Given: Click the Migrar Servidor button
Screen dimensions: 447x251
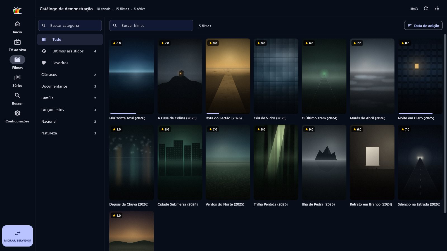Looking at the screenshot, I should [18, 236].
